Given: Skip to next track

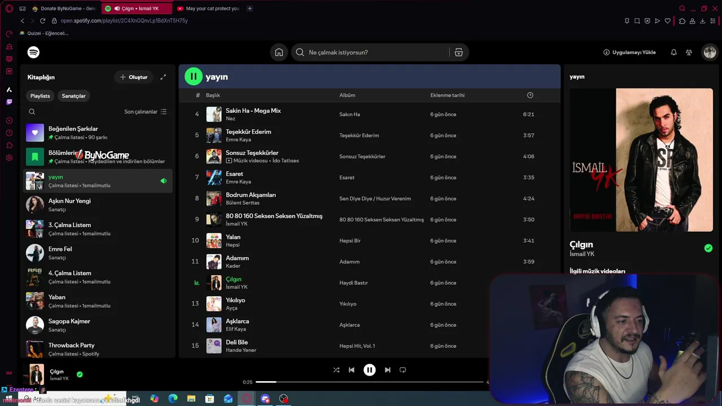Looking at the screenshot, I should click(x=388, y=370).
